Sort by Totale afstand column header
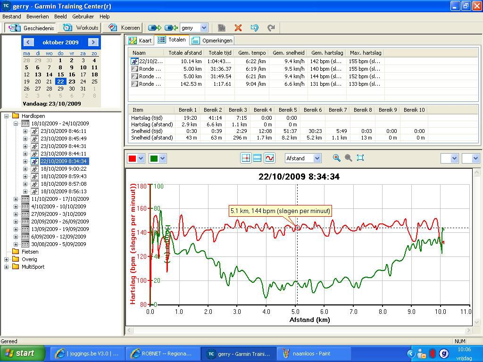This screenshot has height=362, width=483. (185, 53)
